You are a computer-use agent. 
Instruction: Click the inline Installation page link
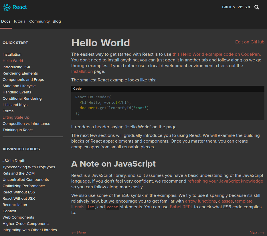click(82, 71)
